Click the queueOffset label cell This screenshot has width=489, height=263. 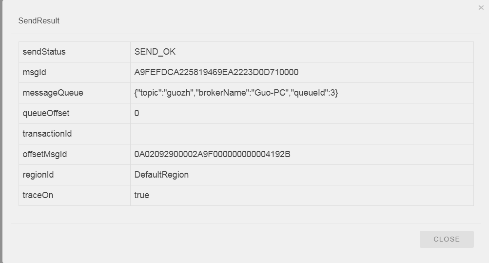(75, 113)
